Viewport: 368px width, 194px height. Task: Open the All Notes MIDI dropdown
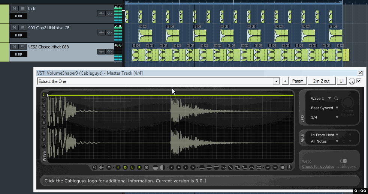(337, 141)
